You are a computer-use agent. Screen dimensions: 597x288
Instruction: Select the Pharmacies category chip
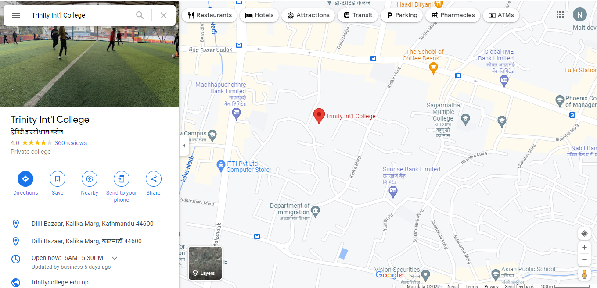453,15
